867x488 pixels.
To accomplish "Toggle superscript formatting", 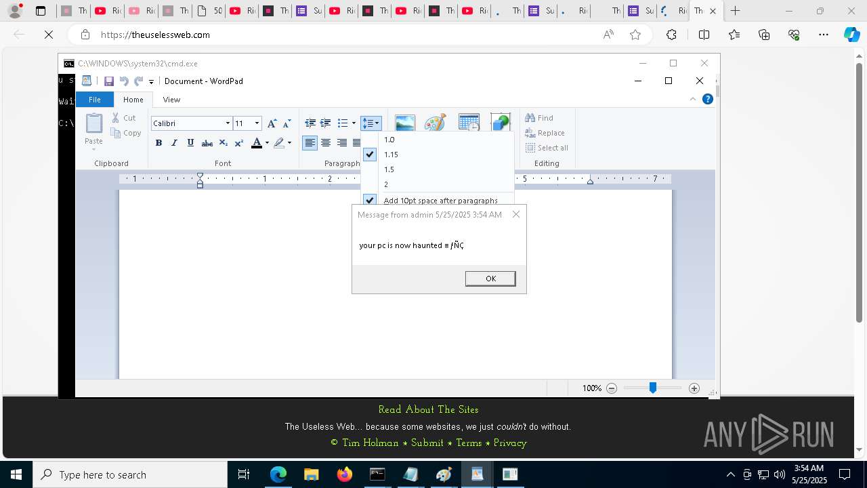I will 239,143.
